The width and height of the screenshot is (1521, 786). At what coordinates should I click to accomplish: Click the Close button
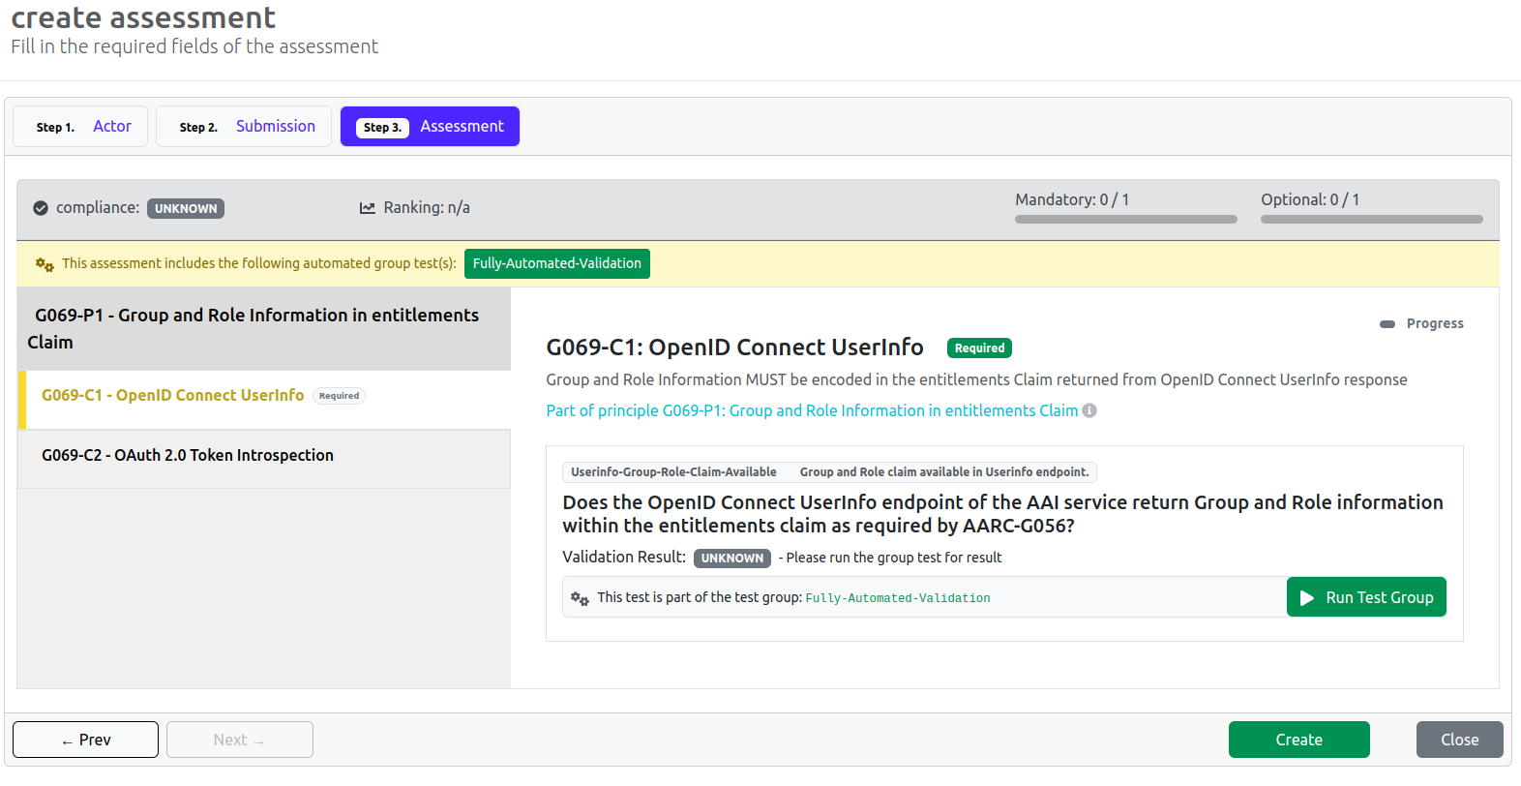click(x=1459, y=740)
